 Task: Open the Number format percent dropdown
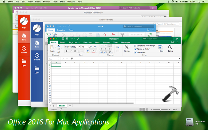[127, 49]
